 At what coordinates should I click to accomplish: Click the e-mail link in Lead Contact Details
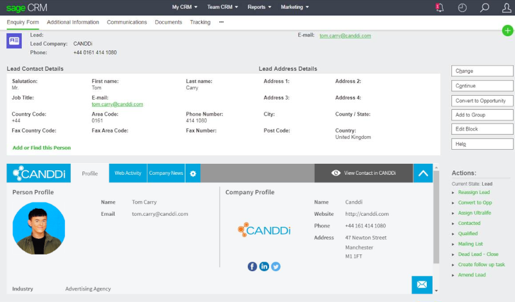117,104
